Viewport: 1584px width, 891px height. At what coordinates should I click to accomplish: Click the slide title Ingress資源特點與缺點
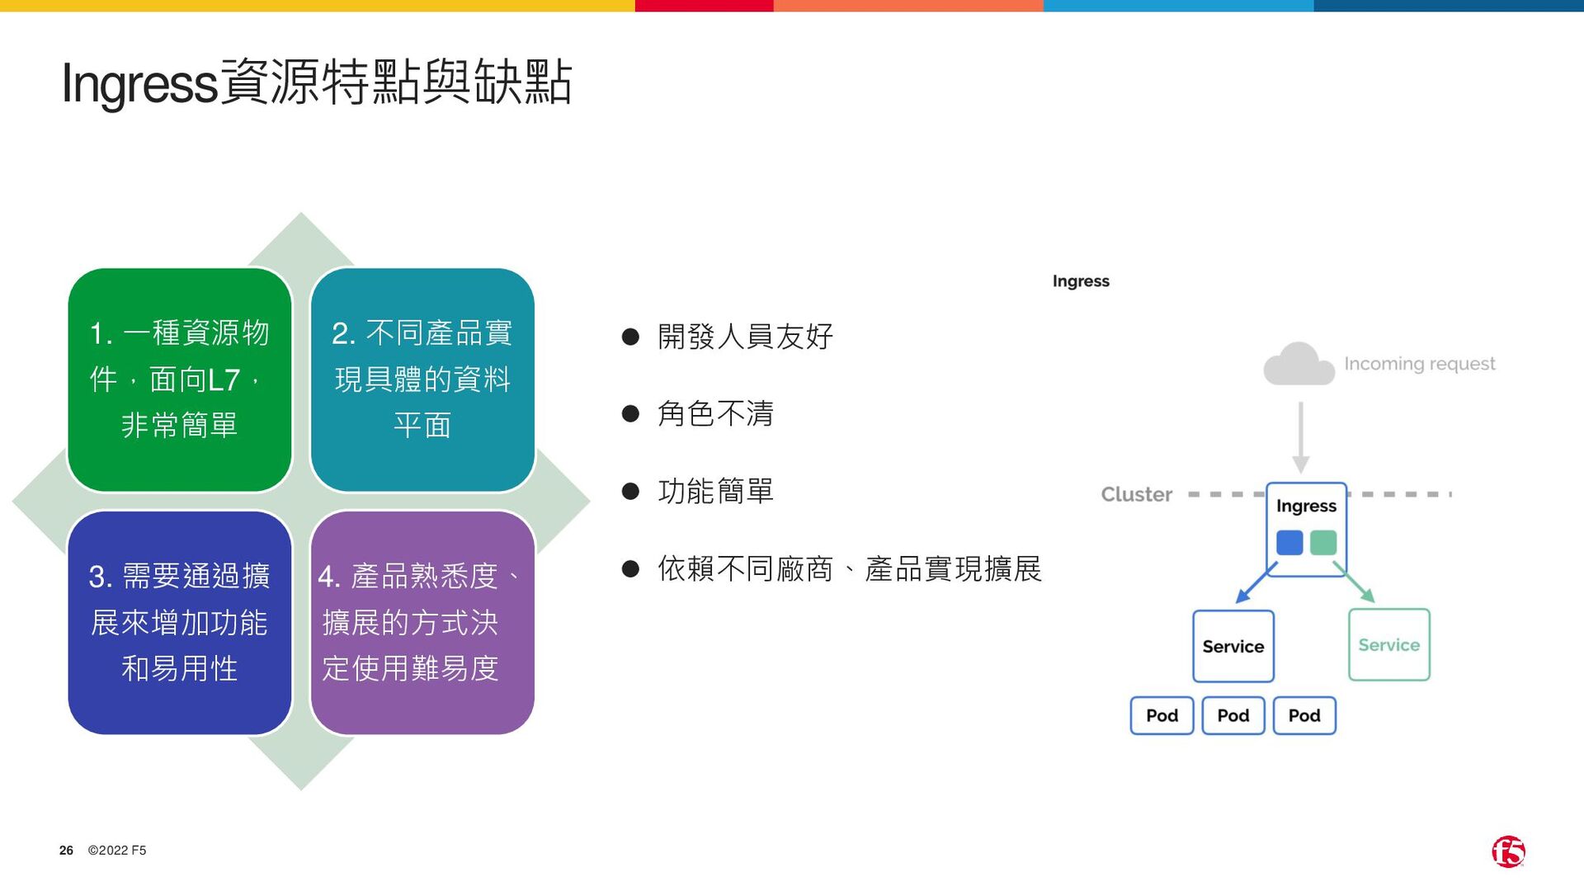coord(317,82)
